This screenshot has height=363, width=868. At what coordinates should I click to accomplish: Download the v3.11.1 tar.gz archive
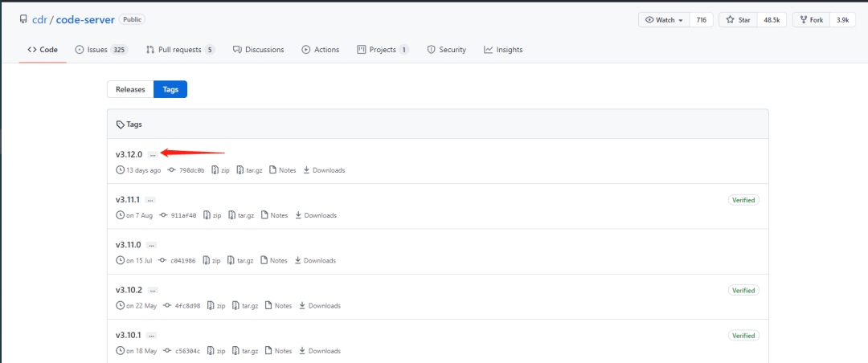pyautogui.click(x=241, y=215)
